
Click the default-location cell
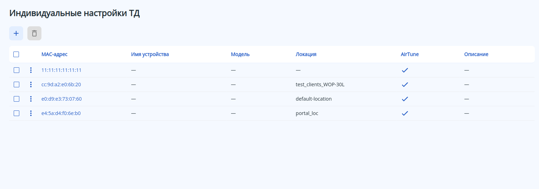(x=314, y=99)
